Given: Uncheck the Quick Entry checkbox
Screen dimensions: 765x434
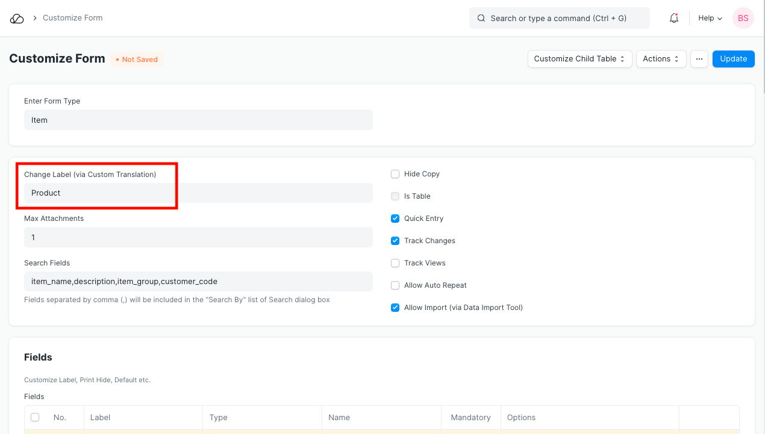Looking at the screenshot, I should pyautogui.click(x=395, y=219).
